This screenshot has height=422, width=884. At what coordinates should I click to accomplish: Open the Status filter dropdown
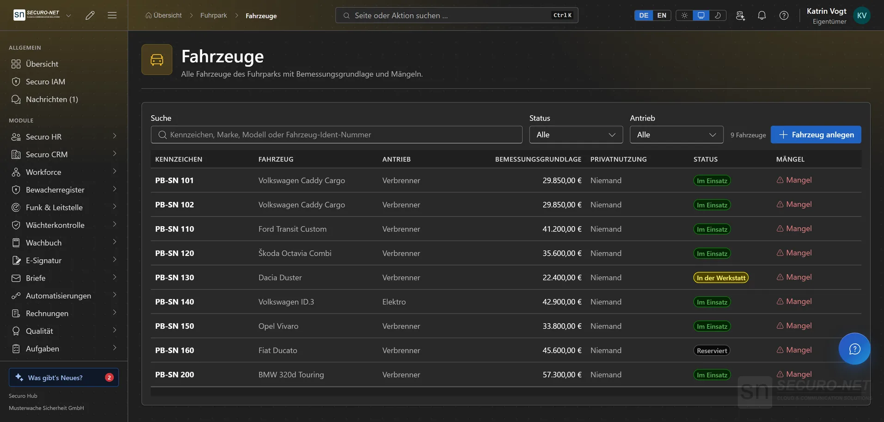tap(576, 135)
